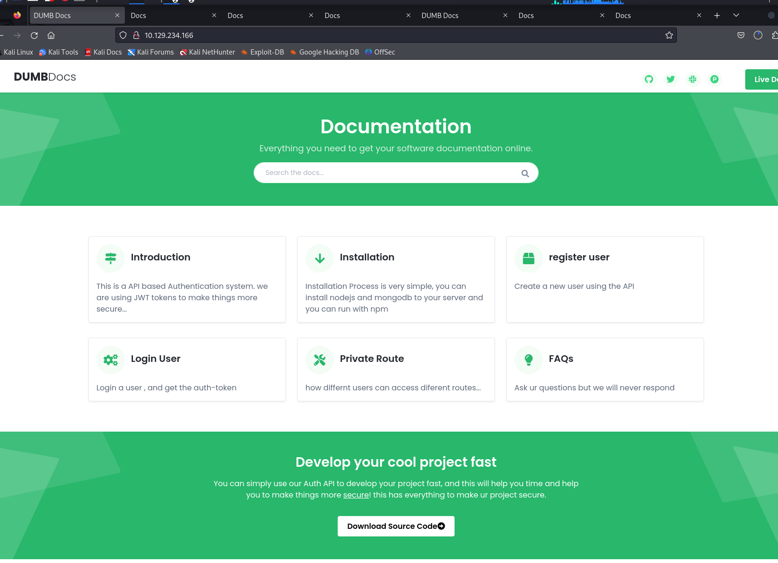Click the Slack icon in header
Viewport: 778px width, 563px height.
(693, 79)
